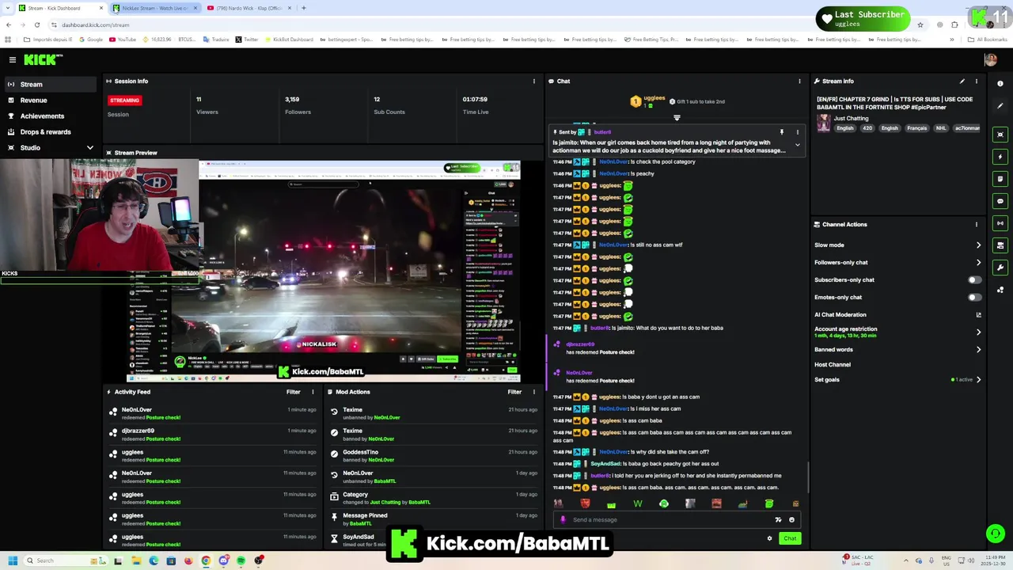1013x570 pixels.
Task: Click the three-circles sidebar icon at bottom
Action: 1000,290
